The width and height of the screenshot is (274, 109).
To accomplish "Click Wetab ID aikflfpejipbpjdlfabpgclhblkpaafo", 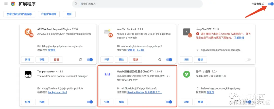I will click(139, 88).
